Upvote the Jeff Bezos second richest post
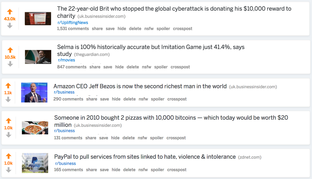The height and width of the screenshot is (179, 312). tap(8, 86)
